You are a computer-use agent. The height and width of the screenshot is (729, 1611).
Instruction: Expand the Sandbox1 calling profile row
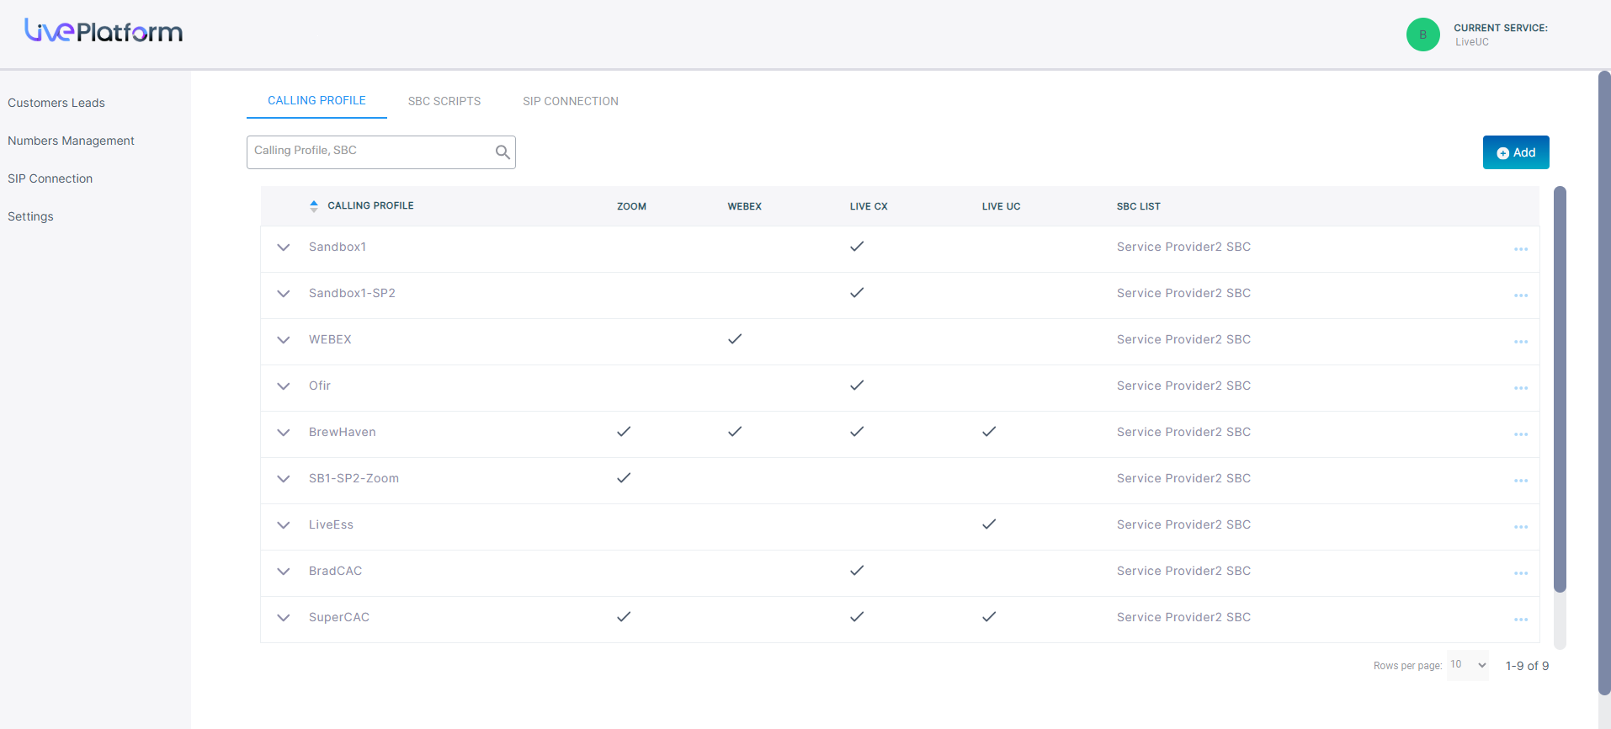pyautogui.click(x=284, y=247)
